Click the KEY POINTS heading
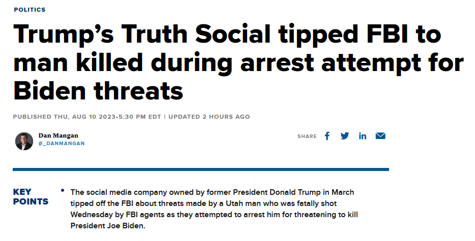 (x=31, y=197)
